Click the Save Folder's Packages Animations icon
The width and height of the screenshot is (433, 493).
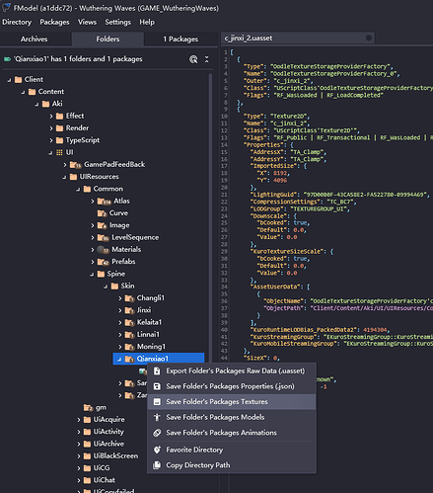[157, 433]
